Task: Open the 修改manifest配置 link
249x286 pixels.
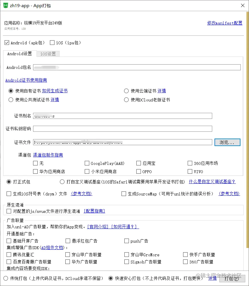Action: (x=224, y=23)
